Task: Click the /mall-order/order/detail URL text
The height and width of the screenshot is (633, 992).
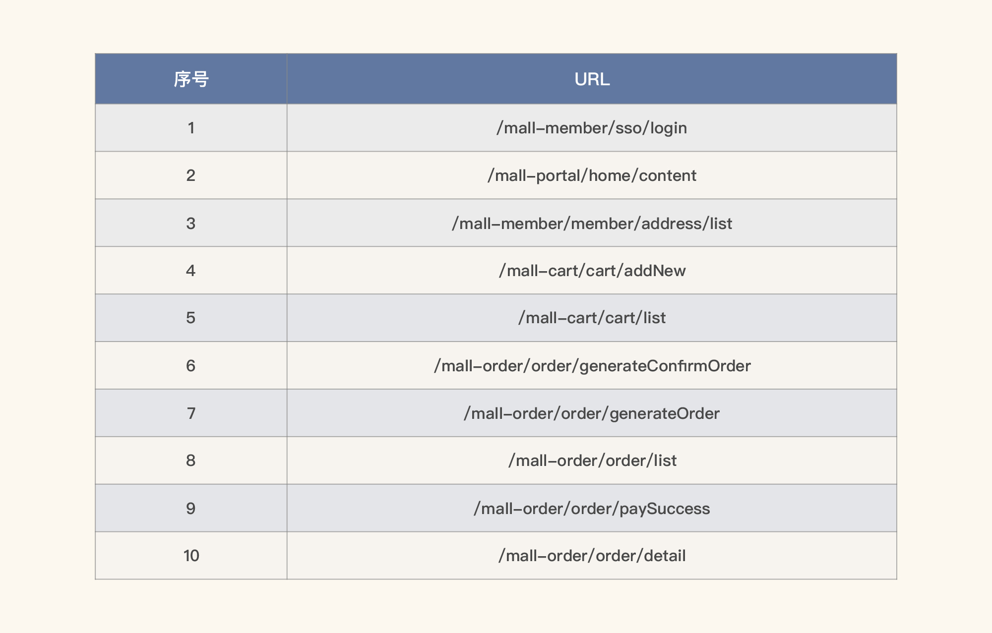Action: pos(592,556)
